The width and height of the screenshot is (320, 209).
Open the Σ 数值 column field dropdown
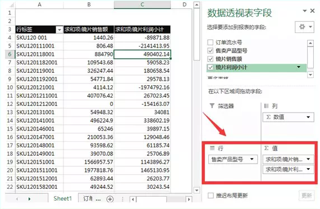[x=308, y=117]
